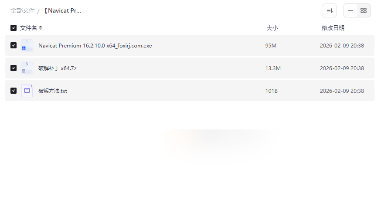Image resolution: width=381 pixels, height=224 pixels.
Task: Open the 破解方法.txt file name
Action: coord(53,91)
